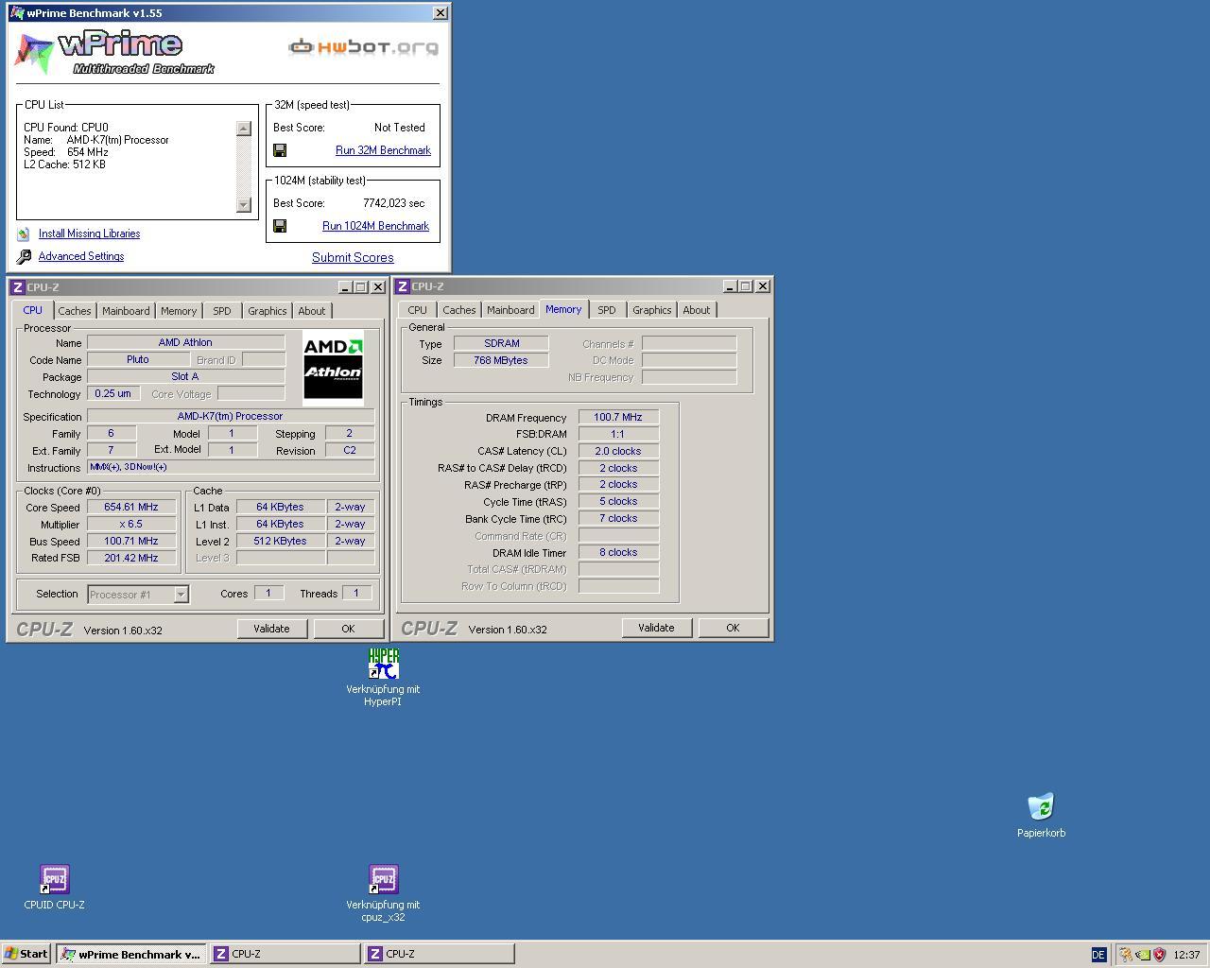
Task: Click the DE language indicator in tray
Action: click(x=1098, y=955)
